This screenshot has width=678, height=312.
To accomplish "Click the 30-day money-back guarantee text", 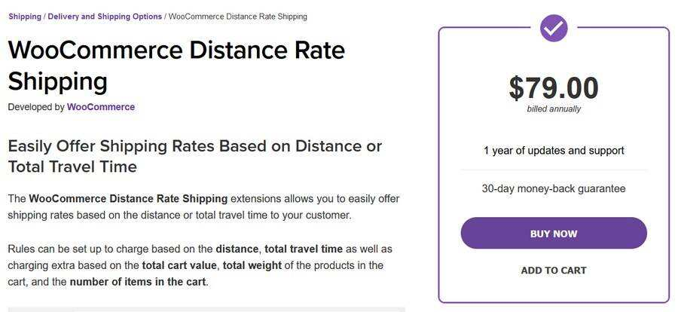I will tap(554, 188).
